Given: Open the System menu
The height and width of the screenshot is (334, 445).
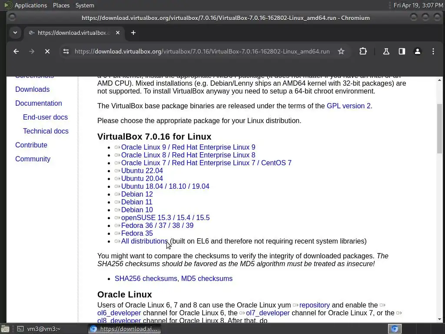Looking at the screenshot, I should pyautogui.click(x=85, y=5).
